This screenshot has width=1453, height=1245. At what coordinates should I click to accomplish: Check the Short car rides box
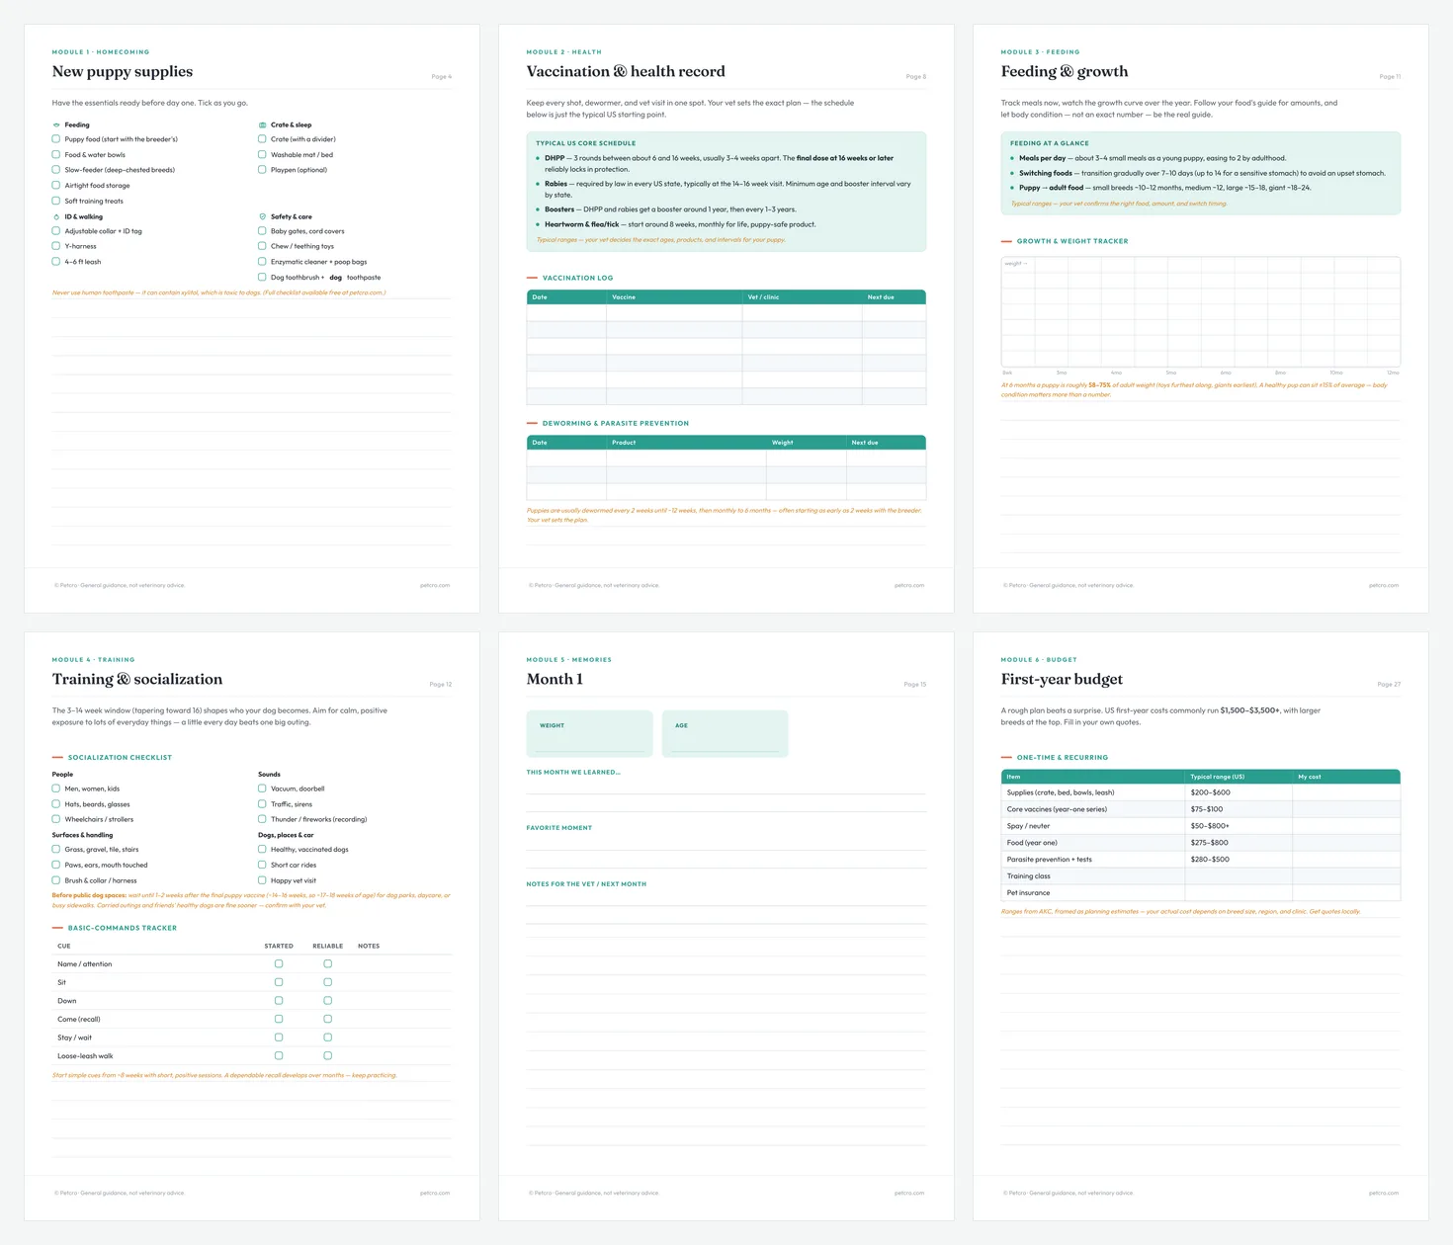262,865
